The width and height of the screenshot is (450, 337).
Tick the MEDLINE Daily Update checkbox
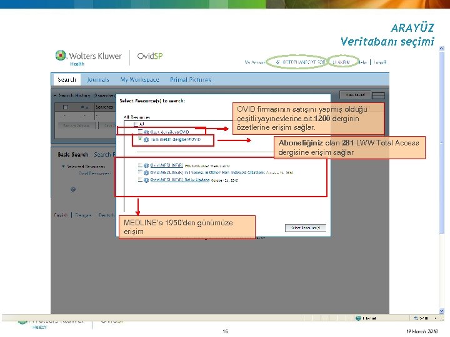coord(140,180)
